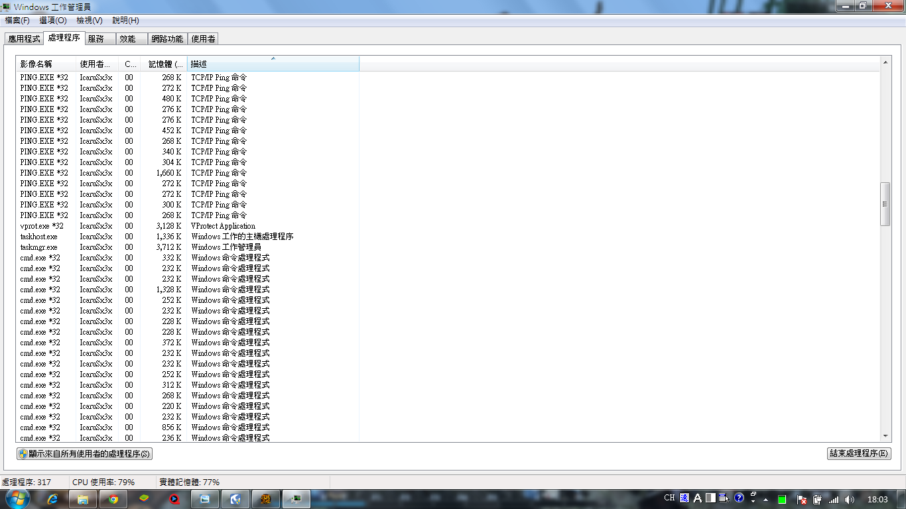
Task: Select the cmd.exe row using 1,328 K
Action: (187, 290)
